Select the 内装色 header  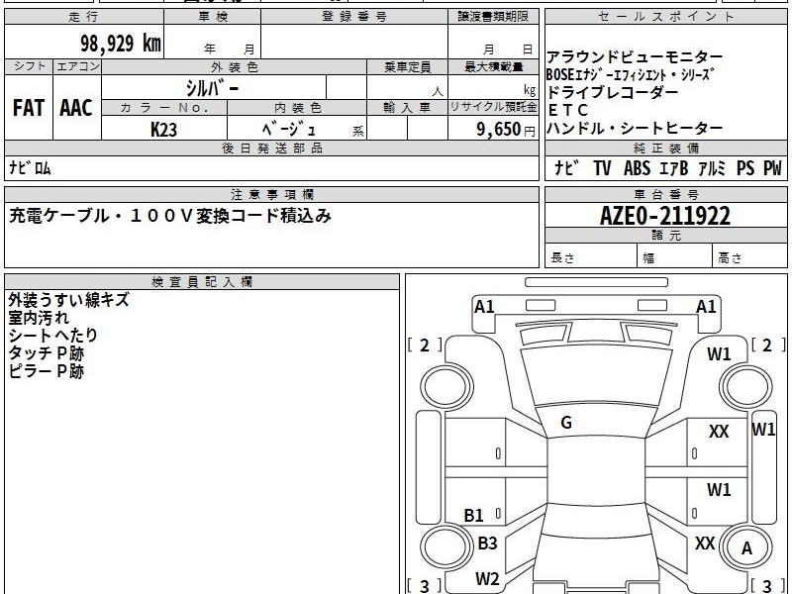click(298, 108)
